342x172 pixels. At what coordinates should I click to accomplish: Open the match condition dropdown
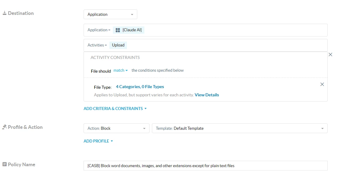[121, 71]
